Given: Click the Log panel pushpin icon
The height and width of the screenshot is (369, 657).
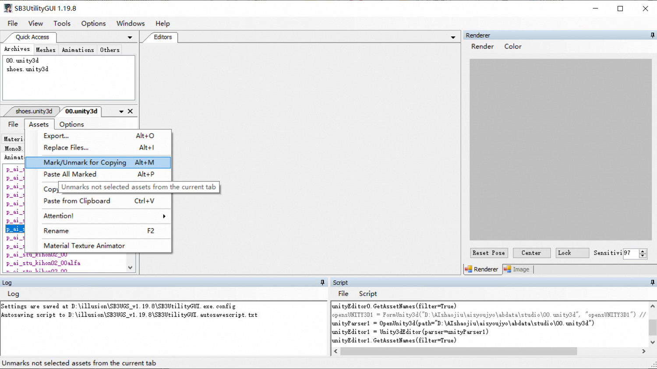Looking at the screenshot, I should 322,283.
